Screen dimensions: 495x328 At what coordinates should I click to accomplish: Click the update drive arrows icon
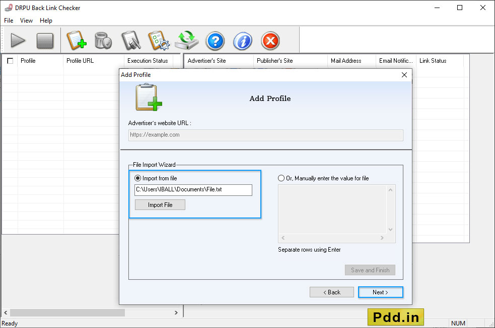click(x=187, y=40)
